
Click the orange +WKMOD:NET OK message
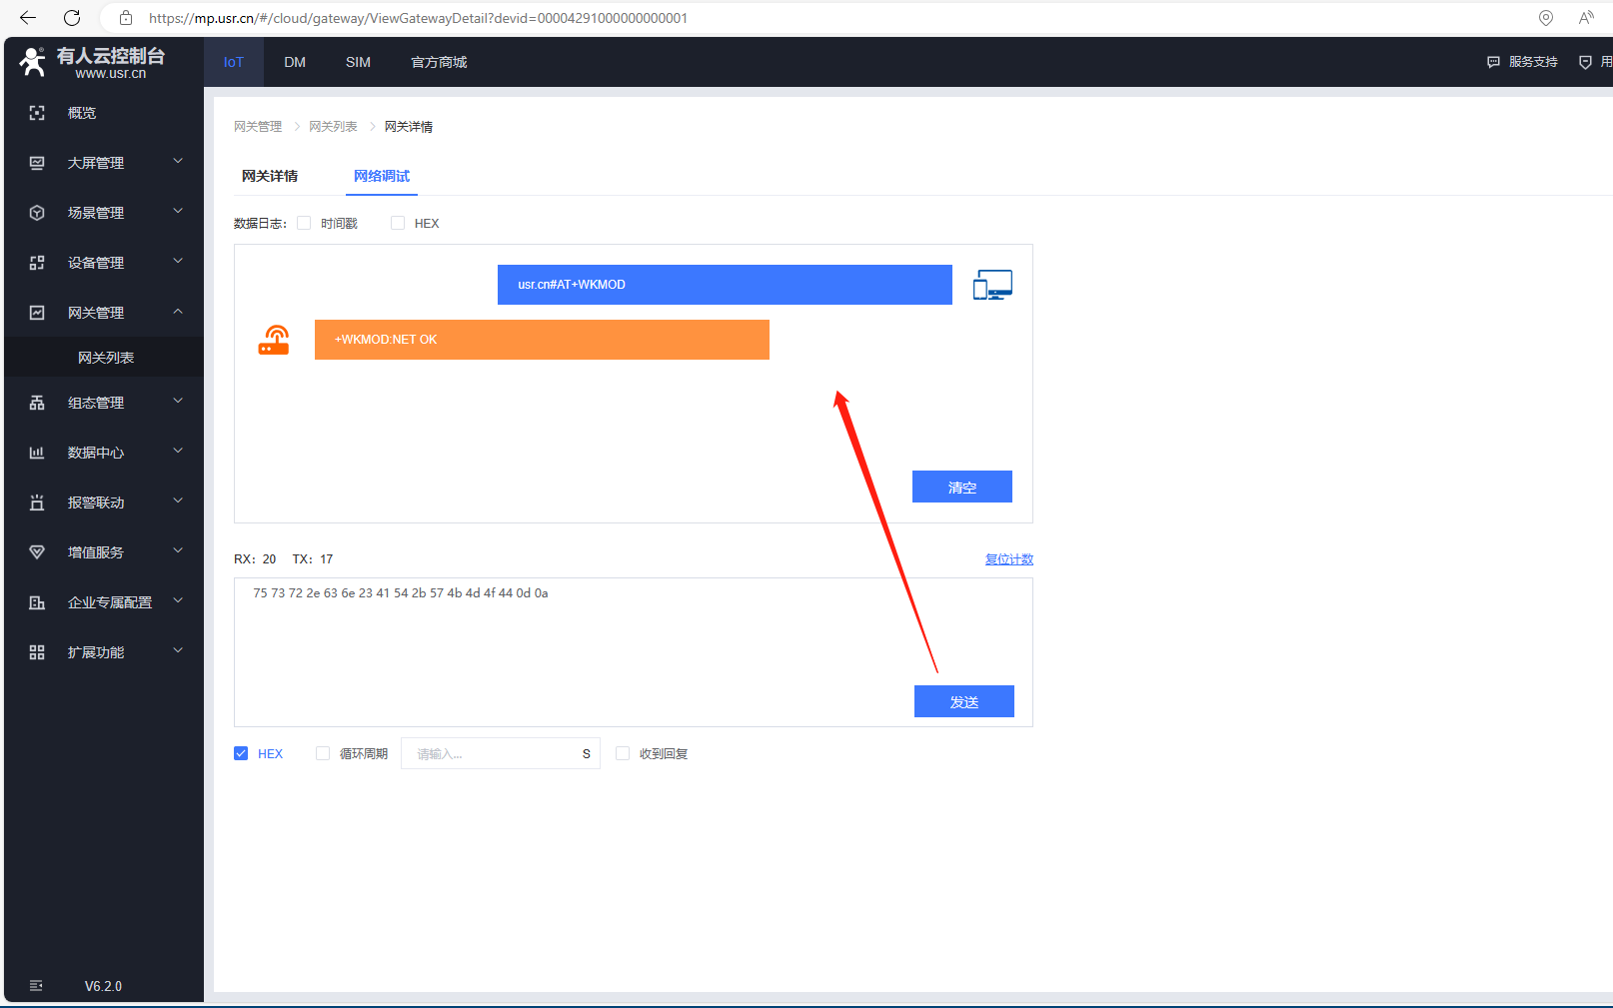click(542, 340)
